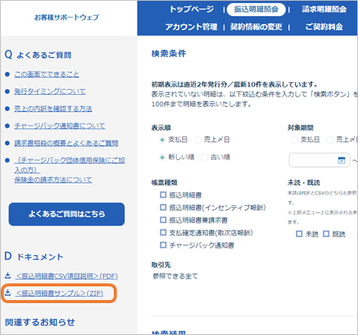Viewport: 358px width, 335px height.
Task: Open 契約情報の変更 in navigation
Action: 256,27
